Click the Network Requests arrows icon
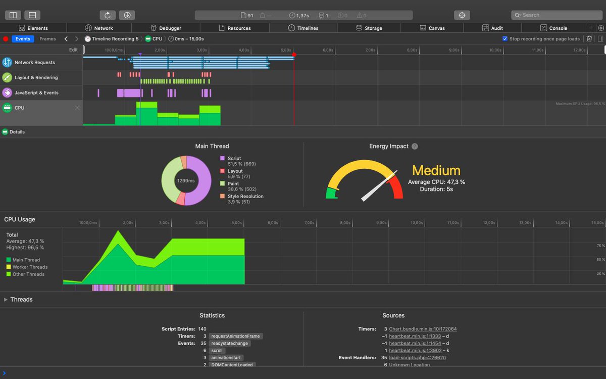Screen dimensions: 606x379 pyautogui.click(x=7, y=63)
